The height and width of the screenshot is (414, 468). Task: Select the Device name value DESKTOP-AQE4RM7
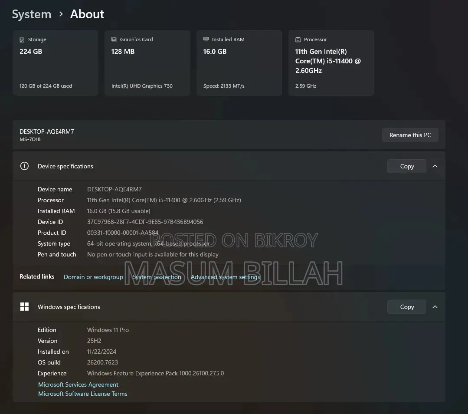(x=115, y=189)
